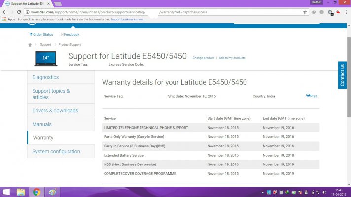
Task: Open the volume speaker tray icon
Action: [x=324, y=192]
